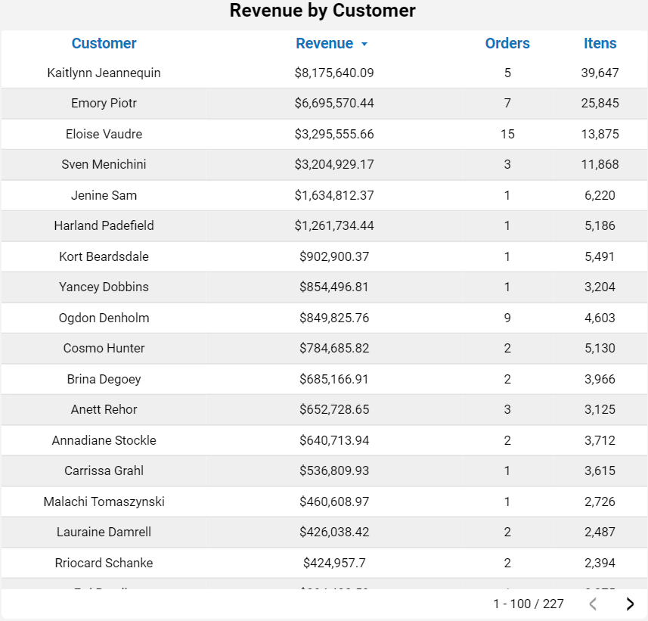Click Harland Padefield's itens value

click(x=600, y=225)
